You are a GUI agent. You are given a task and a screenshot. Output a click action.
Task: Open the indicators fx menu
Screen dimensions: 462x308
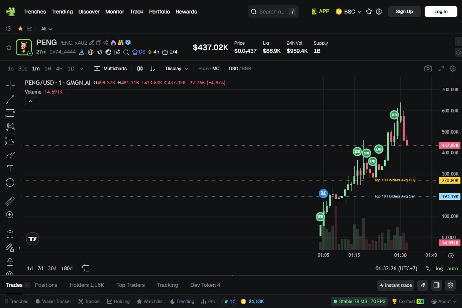[152, 69]
